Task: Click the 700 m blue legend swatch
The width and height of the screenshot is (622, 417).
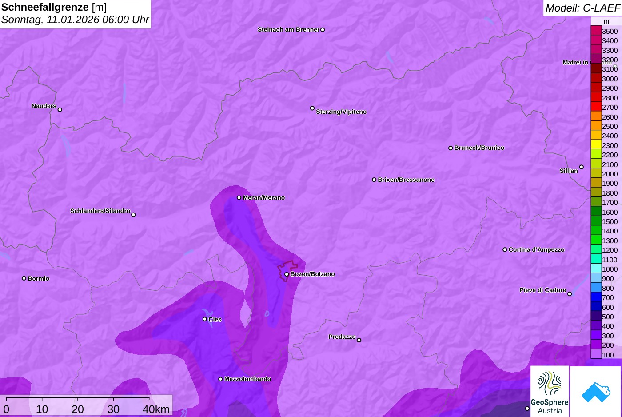Action: 596,297
